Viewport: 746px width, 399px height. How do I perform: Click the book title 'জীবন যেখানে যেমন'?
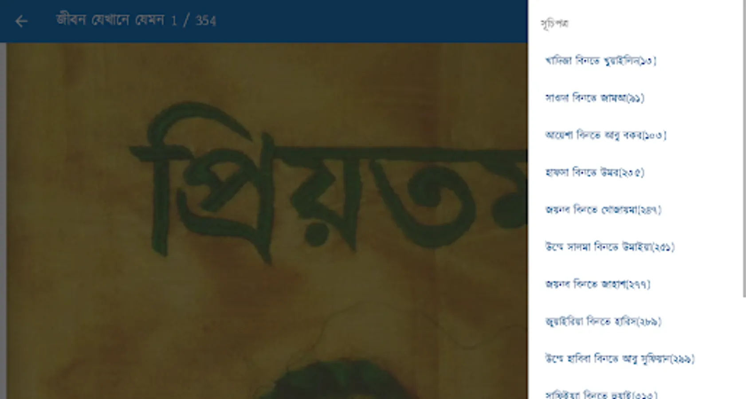coord(110,20)
